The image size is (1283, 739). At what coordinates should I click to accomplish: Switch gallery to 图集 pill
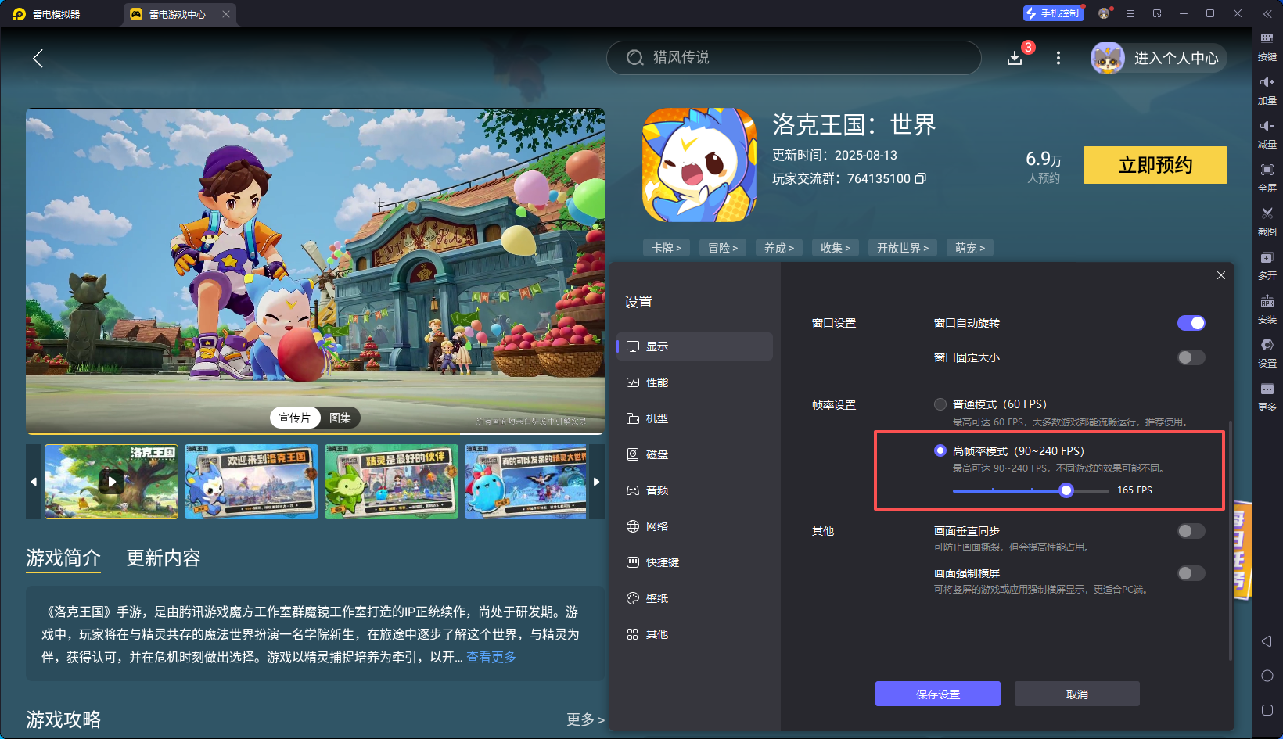click(x=340, y=418)
